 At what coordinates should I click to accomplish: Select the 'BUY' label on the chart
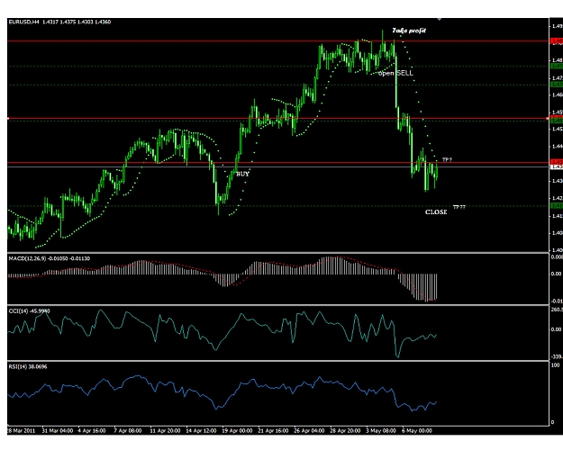(x=242, y=174)
